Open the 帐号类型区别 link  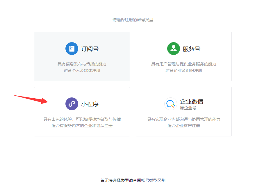coord(153,180)
